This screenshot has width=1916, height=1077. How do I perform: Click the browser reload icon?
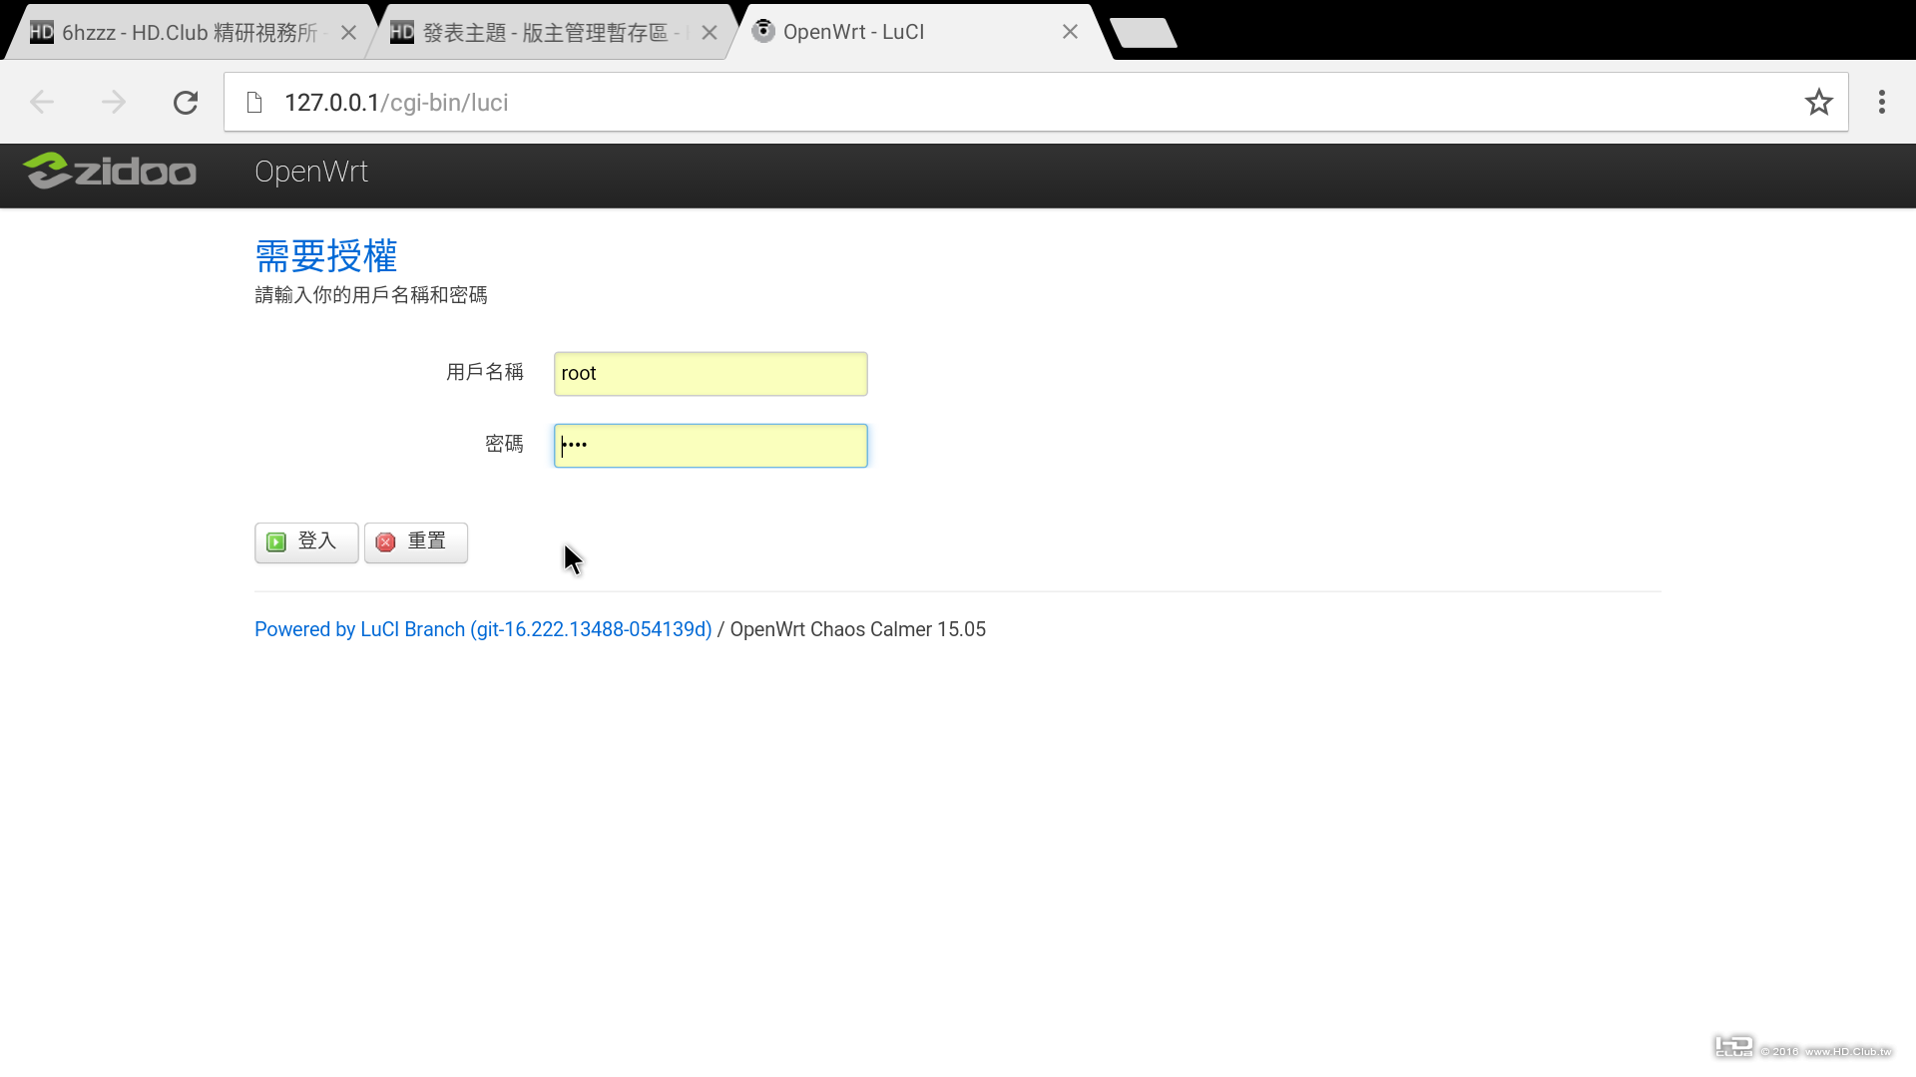point(186,103)
